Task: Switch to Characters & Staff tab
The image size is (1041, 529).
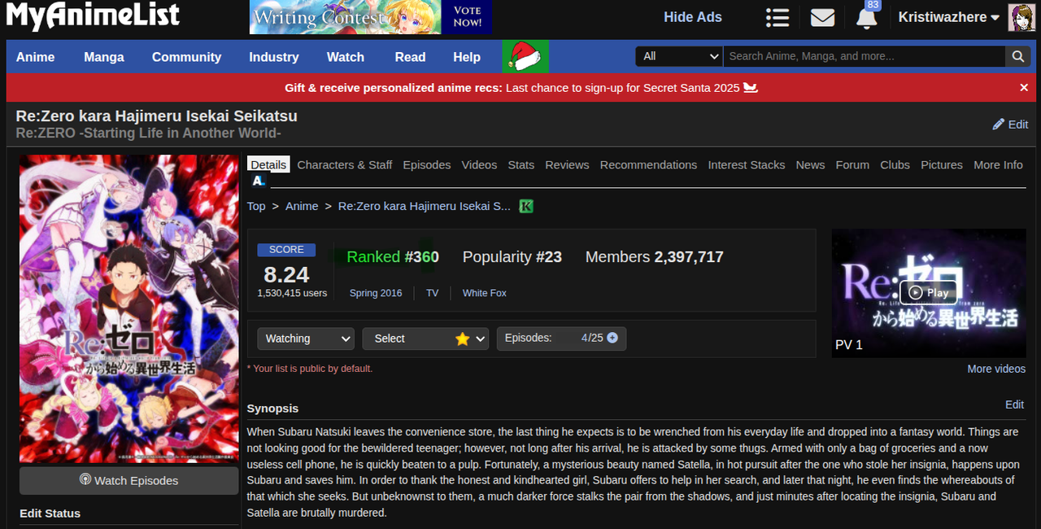Action: 345,164
